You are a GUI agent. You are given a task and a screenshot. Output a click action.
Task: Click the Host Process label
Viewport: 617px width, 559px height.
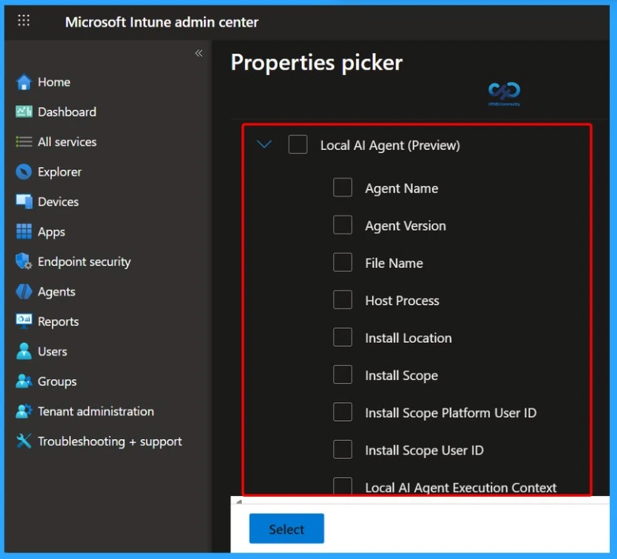tap(402, 300)
